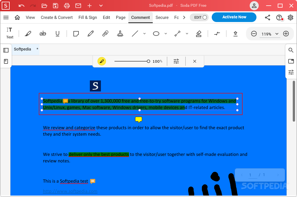Open the Create & Convert tab
Image resolution: width=297 pixels, height=197 pixels.
[57, 17]
